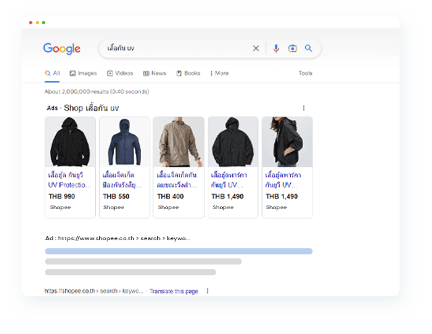
Task: Click the blue magnifying glass search icon
Action: pos(308,49)
